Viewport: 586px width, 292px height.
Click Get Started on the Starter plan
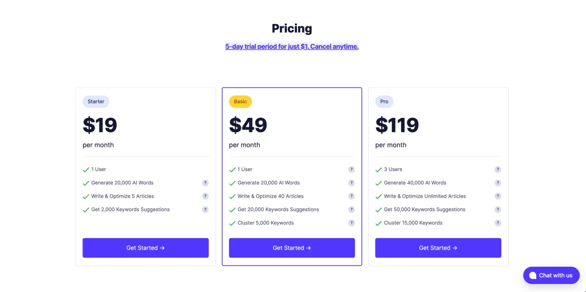click(146, 248)
